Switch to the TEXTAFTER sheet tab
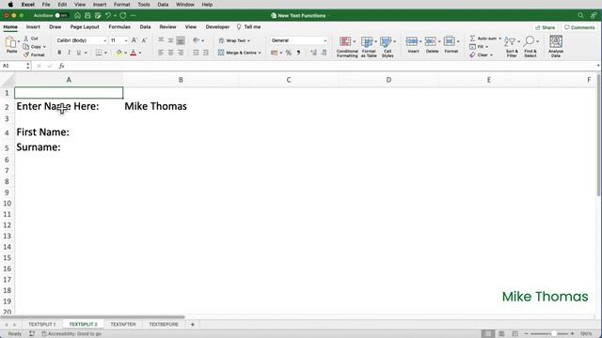The height and width of the screenshot is (338, 602). point(123,324)
